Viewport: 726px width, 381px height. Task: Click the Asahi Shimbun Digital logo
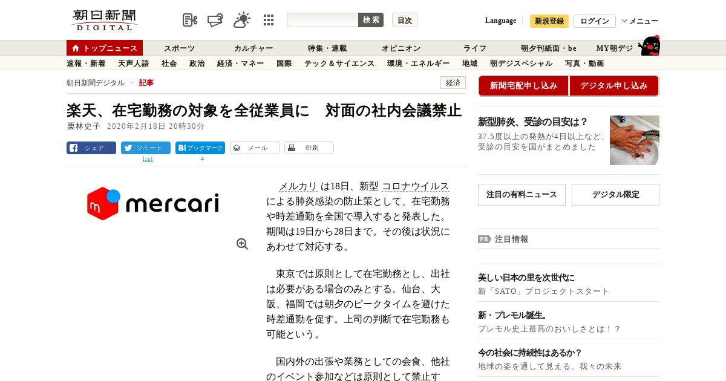(105, 20)
